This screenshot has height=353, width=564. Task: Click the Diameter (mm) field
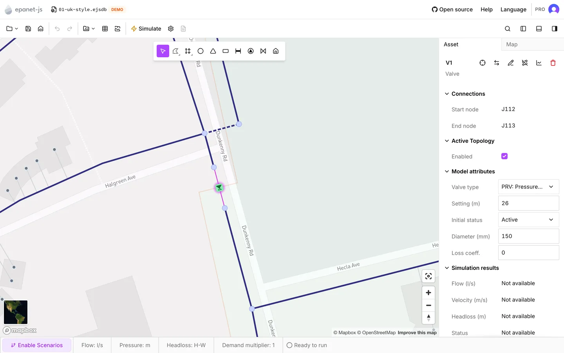pyautogui.click(x=528, y=236)
